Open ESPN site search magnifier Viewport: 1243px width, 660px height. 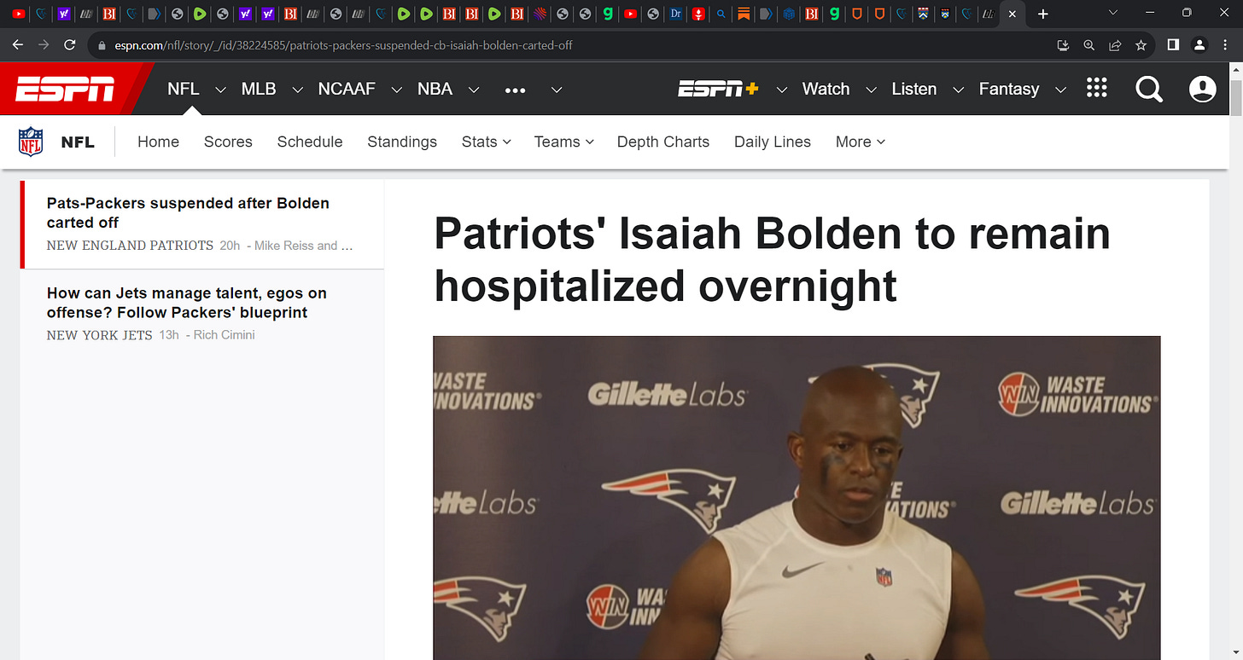click(1149, 89)
